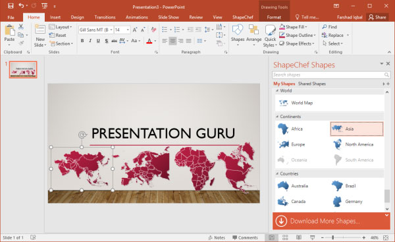This screenshot has width=395, height=242.
Task: Reset the slide layout
Action: pos(58,36)
